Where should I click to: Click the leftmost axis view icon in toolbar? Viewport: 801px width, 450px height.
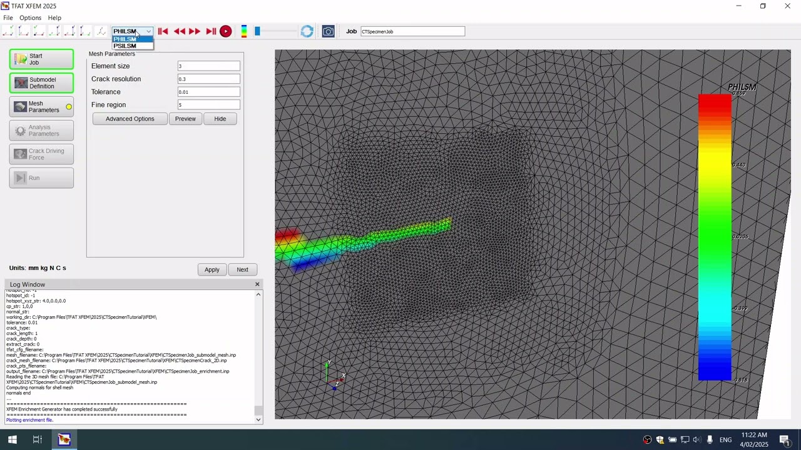pyautogui.click(x=8, y=31)
